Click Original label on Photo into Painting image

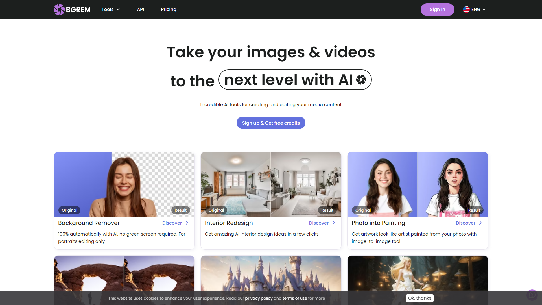tap(363, 210)
